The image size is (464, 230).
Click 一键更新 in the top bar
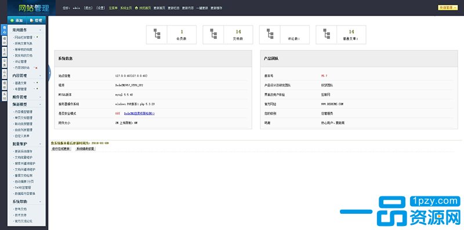point(202,8)
